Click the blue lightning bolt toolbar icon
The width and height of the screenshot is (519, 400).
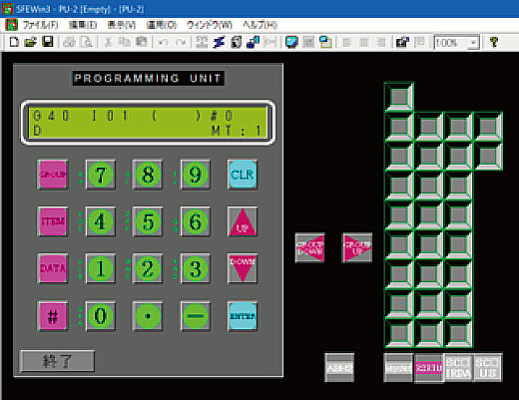click(219, 42)
